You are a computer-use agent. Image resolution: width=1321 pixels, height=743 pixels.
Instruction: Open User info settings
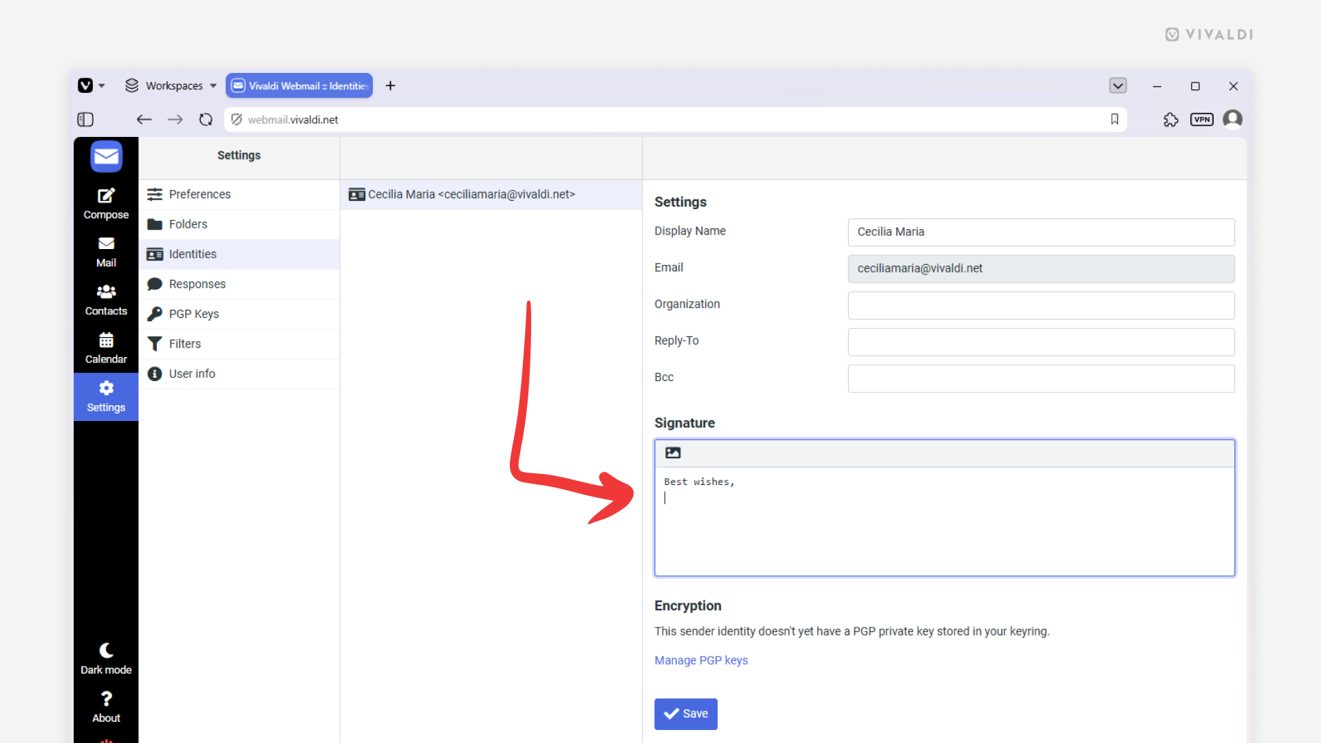tap(239, 374)
